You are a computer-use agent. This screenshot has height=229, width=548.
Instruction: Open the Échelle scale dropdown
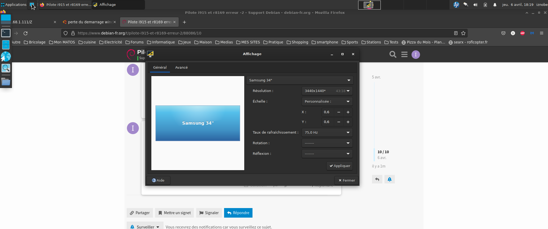pos(327,101)
